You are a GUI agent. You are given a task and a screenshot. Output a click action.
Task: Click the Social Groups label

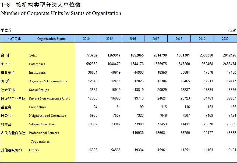pos(39,90)
